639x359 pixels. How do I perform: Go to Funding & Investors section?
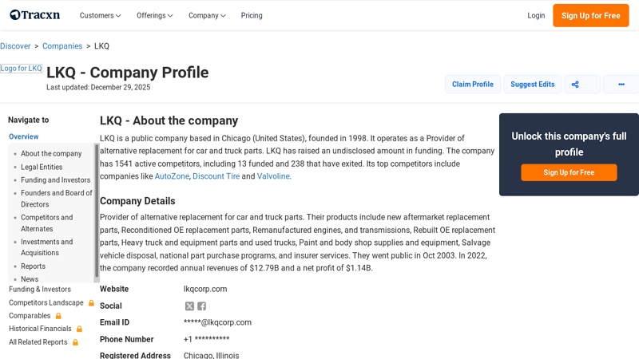(40, 290)
